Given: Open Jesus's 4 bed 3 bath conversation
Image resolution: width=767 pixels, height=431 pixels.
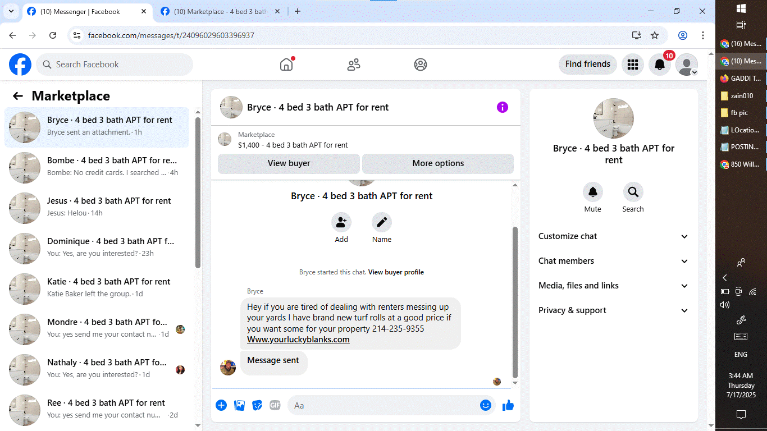Looking at the screenshot, I should coord(97,208).
